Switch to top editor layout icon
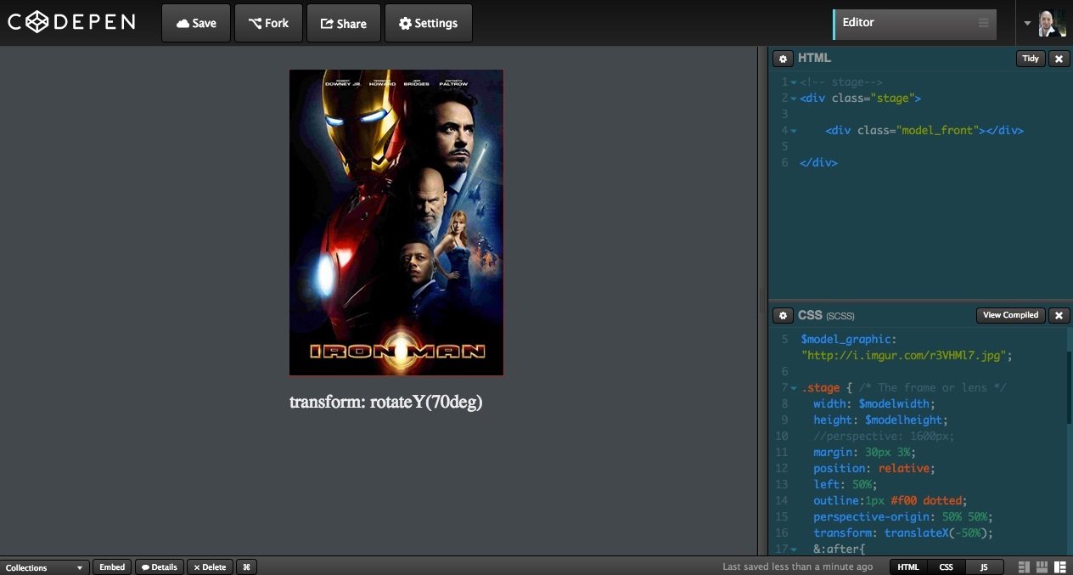Image resolution: width=1073 pixels, height=575 pixels. pos(1042,567)
